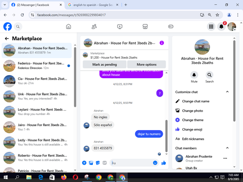The image size is (243, 182).
Task: Open more actions plus icon in composer
Action: [x=84, y=163]
